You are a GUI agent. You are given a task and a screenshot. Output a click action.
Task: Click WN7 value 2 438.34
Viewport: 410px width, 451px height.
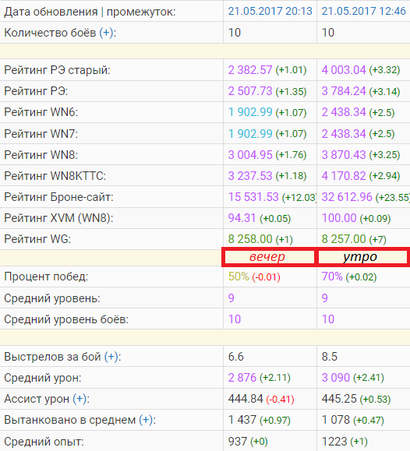click(x=344, y=134)
